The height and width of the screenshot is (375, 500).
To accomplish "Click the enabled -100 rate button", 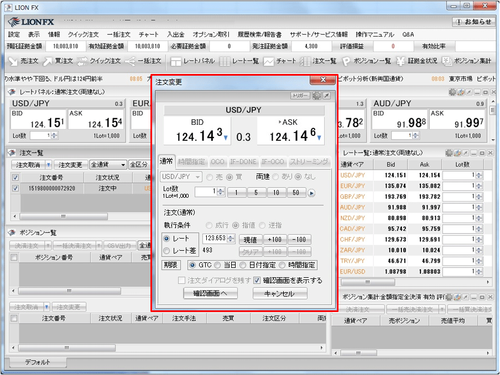I will [299, 240].
